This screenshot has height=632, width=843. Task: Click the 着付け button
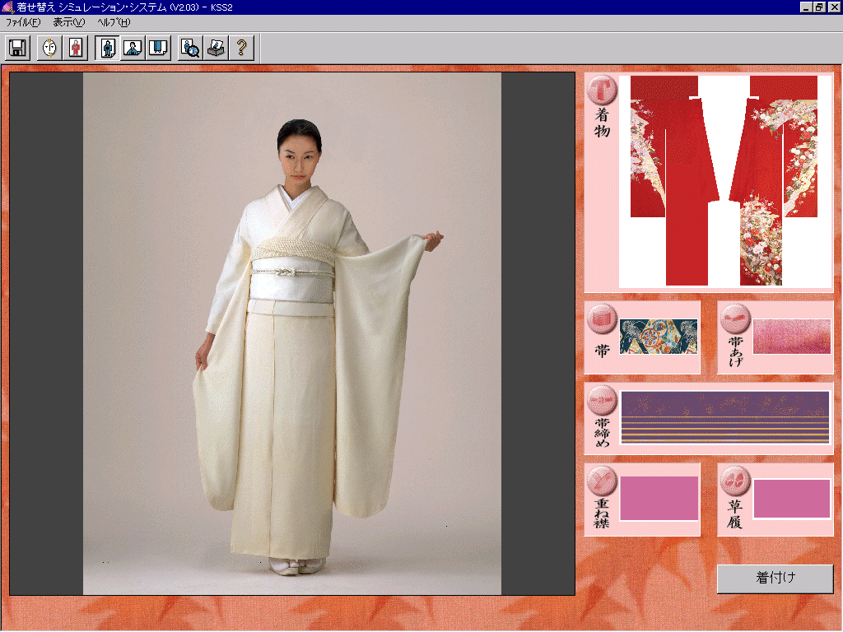(775, 579)
